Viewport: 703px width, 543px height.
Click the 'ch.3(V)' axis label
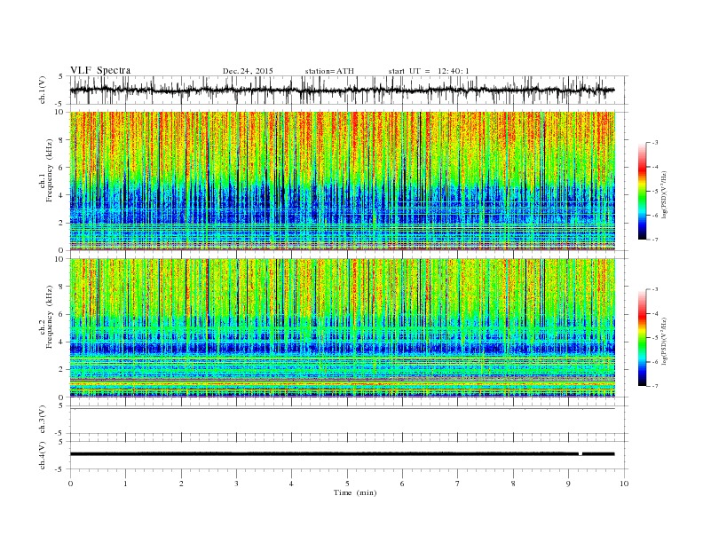point(43,420)
